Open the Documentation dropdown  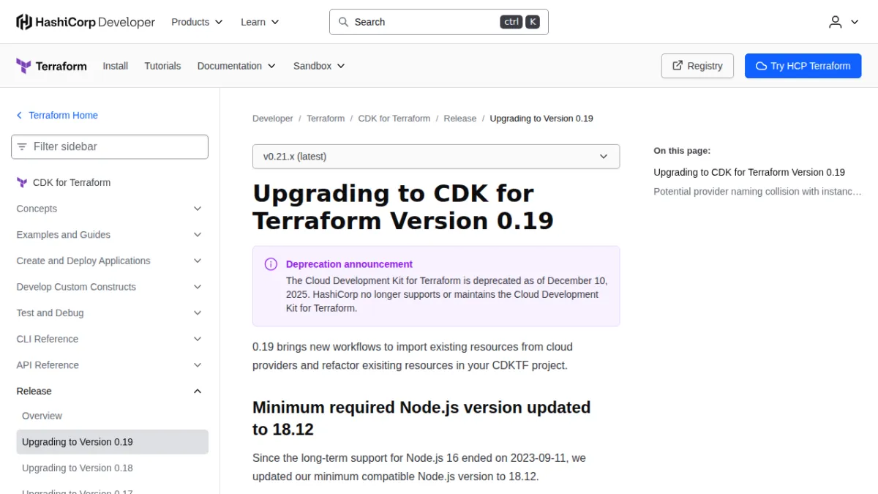point(236,66)
